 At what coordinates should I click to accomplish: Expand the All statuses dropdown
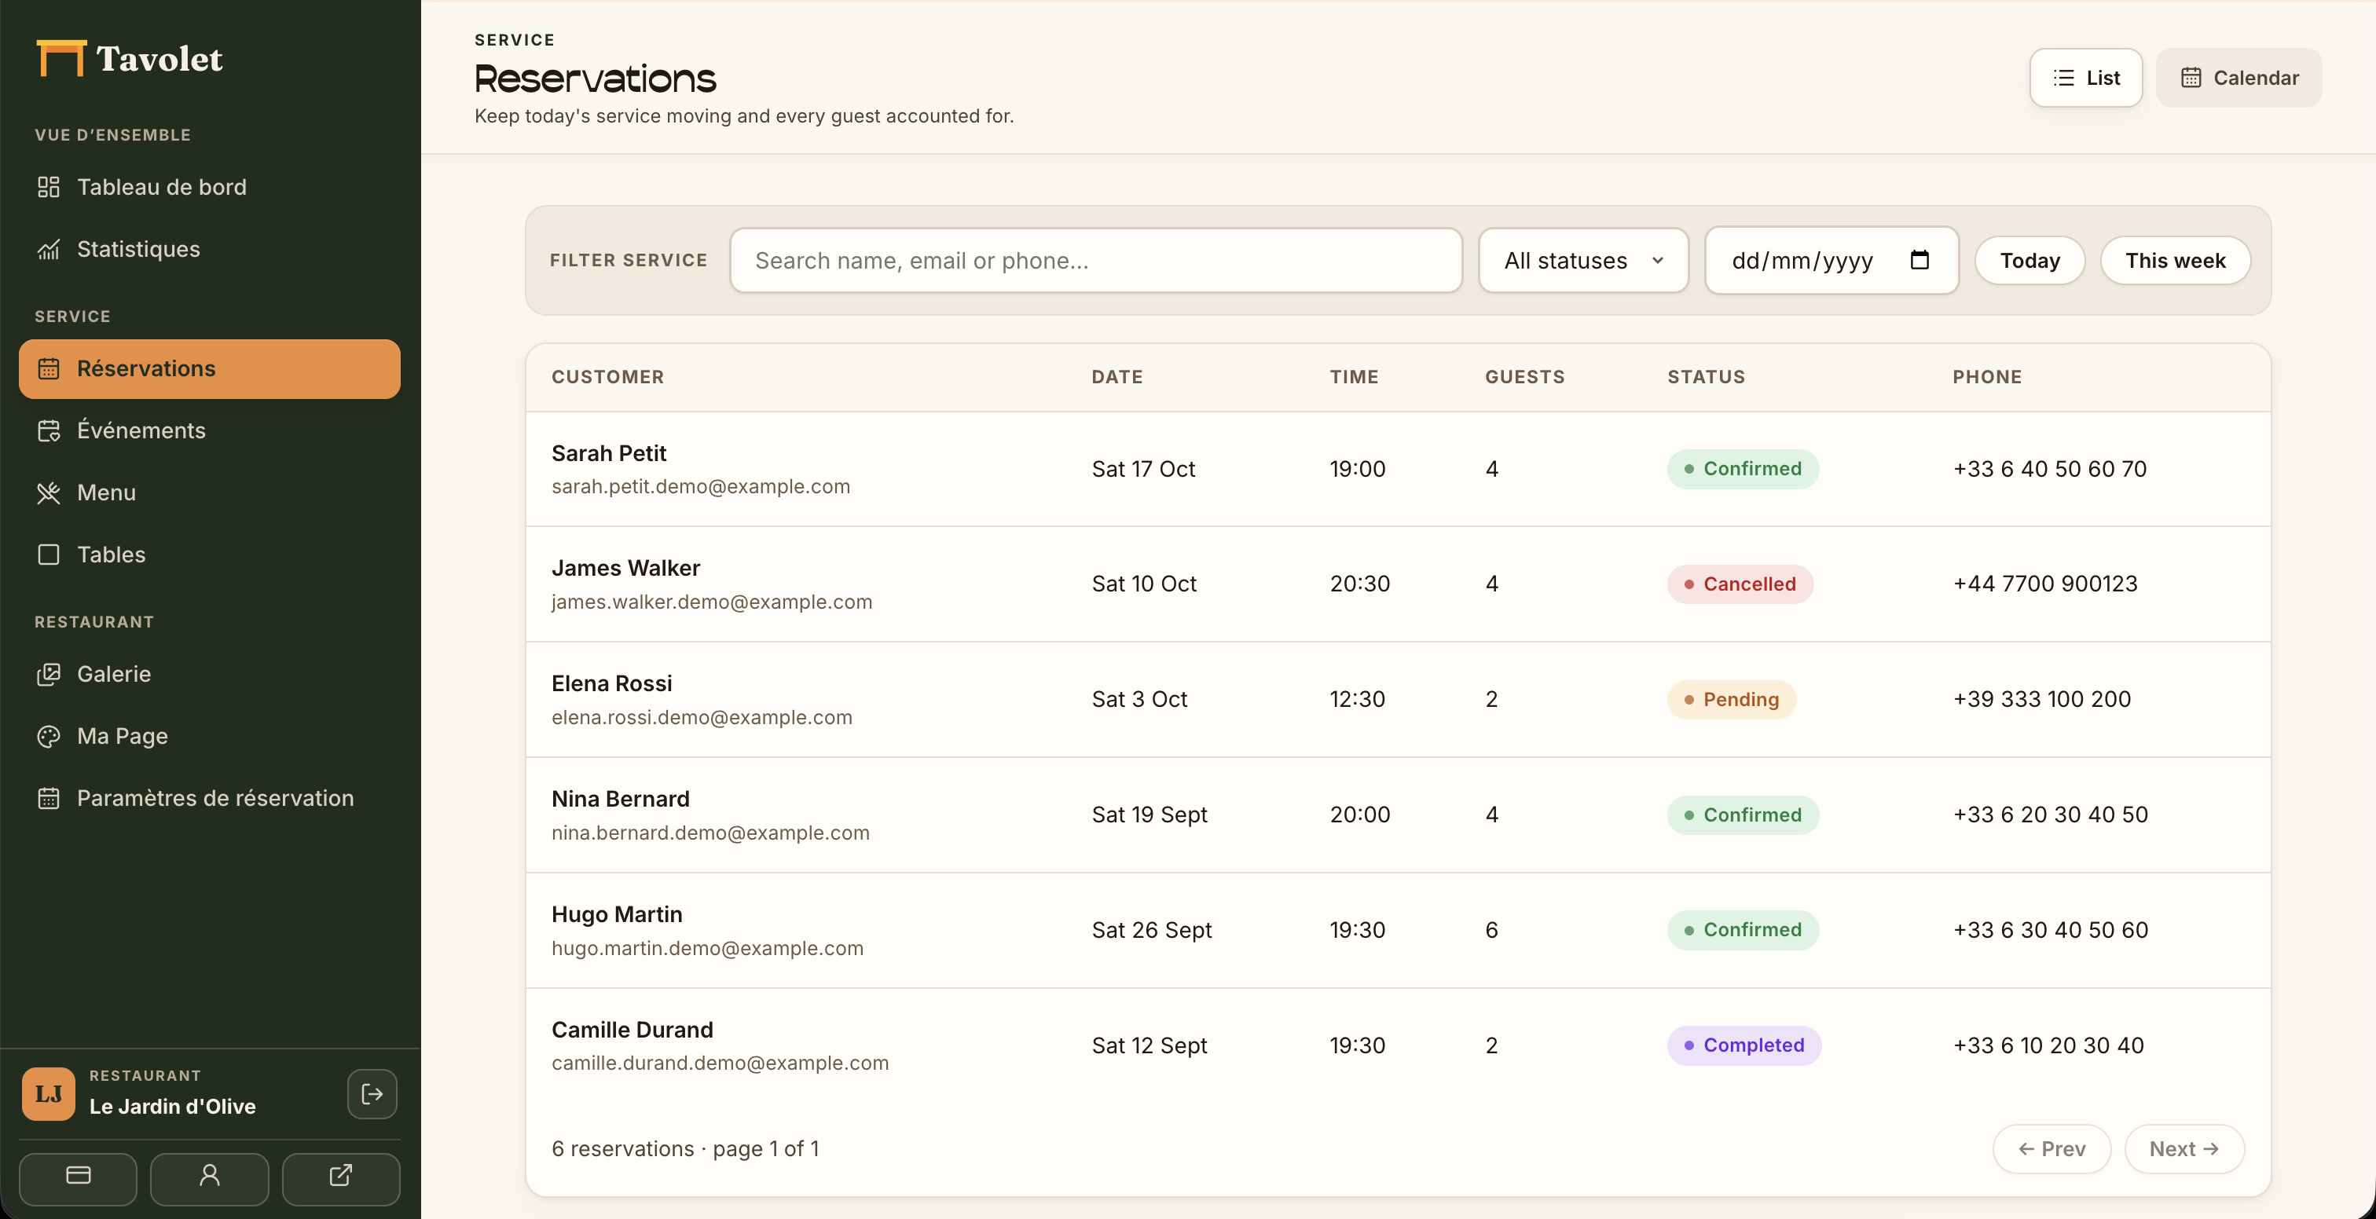point(1582,260)
